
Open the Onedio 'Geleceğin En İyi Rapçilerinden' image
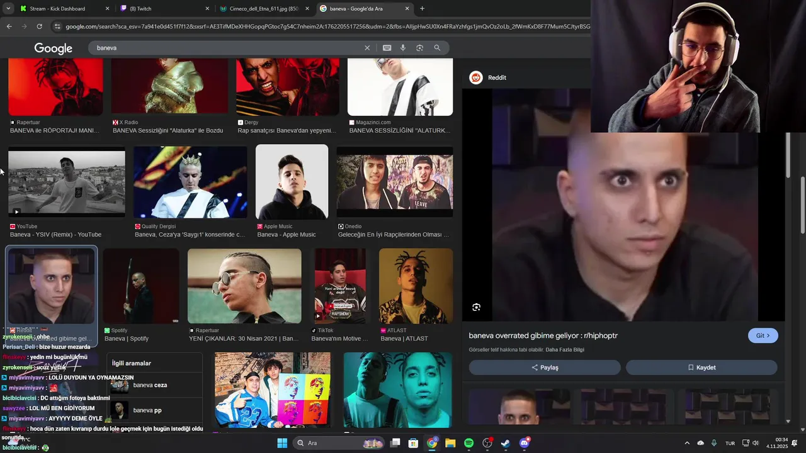click(x=395, y=182)
